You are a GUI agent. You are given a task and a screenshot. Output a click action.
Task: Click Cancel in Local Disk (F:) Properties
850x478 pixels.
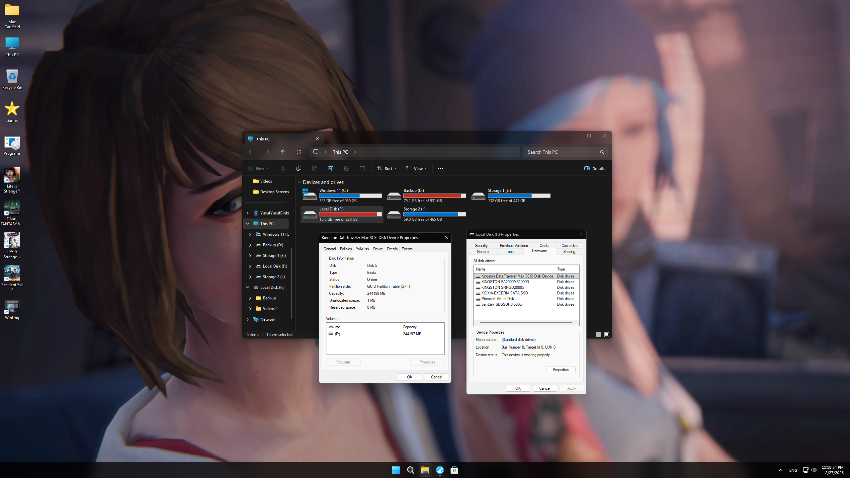tap(545, 388)
